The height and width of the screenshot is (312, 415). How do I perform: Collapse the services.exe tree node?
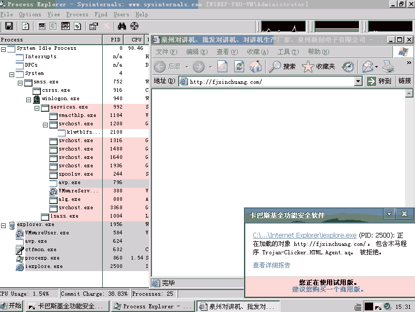pyautogui.click(x=37, y=108)
